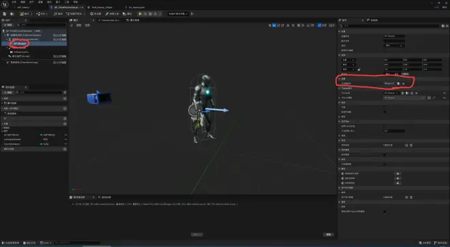Select the BP_ThirdPersonCharacter root row
Screen dimensions: 450x247
click(34, 31)
